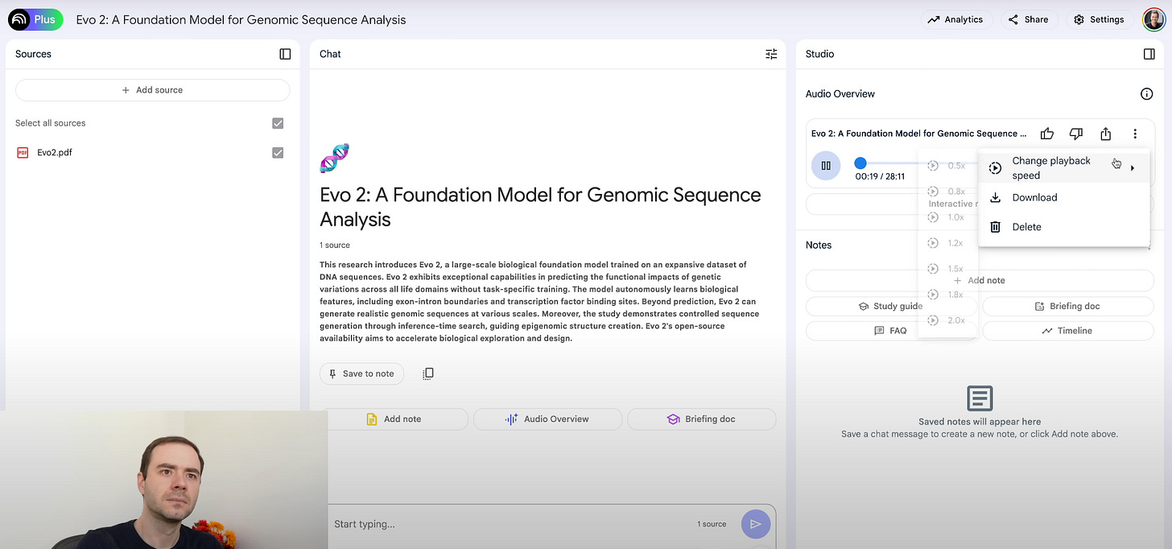Image resolution: width=1172 pixels, height=549 pixels.
Task: Click Add note in chat area
Action: tap(394, 419)
